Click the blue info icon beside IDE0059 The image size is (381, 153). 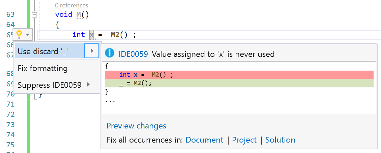(x=110, y=53)
